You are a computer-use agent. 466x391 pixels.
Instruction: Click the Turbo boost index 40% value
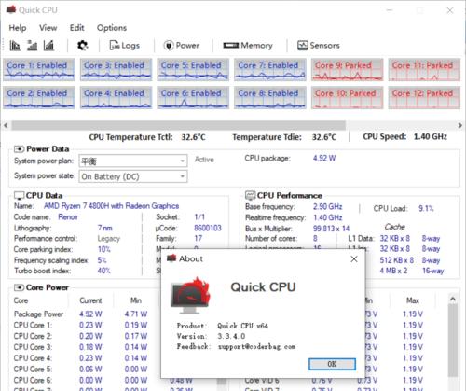tap(103, 271)
